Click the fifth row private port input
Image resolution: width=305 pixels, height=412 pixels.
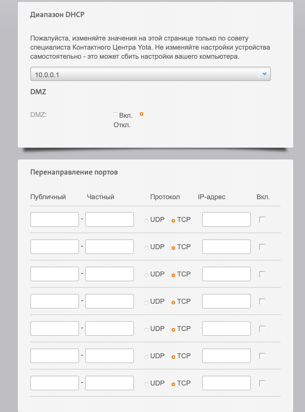[x=109, y=329]
